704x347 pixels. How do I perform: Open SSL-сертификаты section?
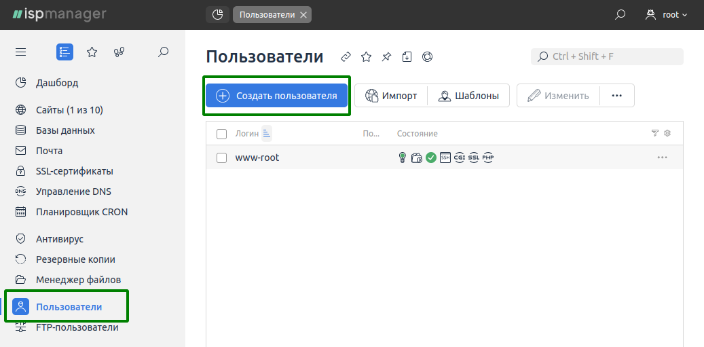[x=75, y=172]
